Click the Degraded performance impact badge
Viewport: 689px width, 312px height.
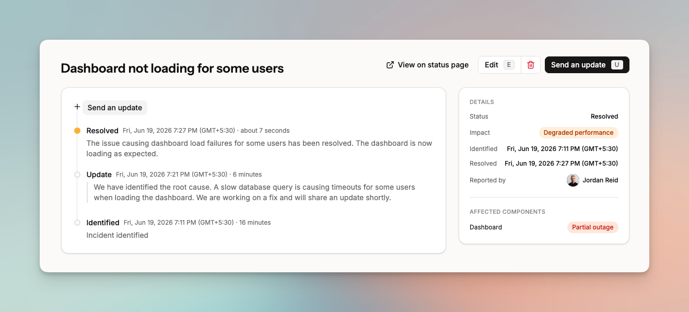coord(579,133)
